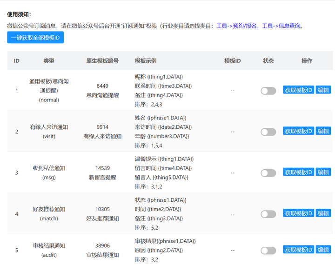Click 获取模板ID for template 38906
Screen dimensions: 335x265
298,250
